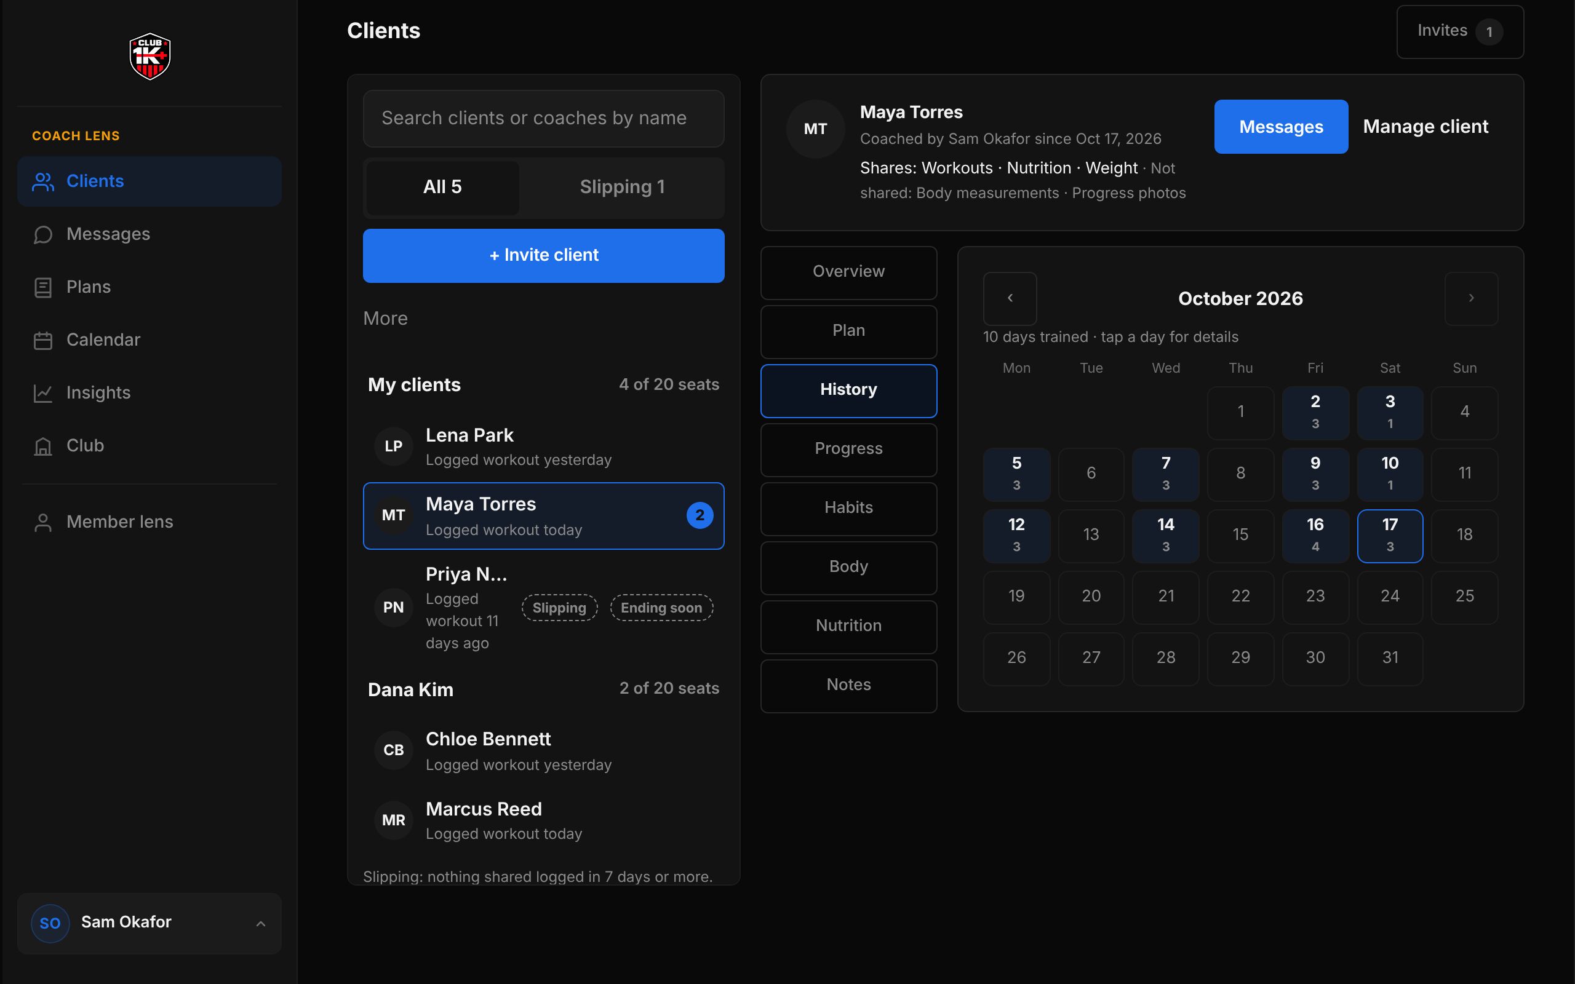Image resolution: width=1575 pixels, height=984 pixels.
Task: Click the + Invite client button
Action: (x=543, y=255)
